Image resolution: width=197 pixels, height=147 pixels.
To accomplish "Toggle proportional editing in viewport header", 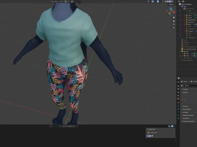I will coord(72,2).
